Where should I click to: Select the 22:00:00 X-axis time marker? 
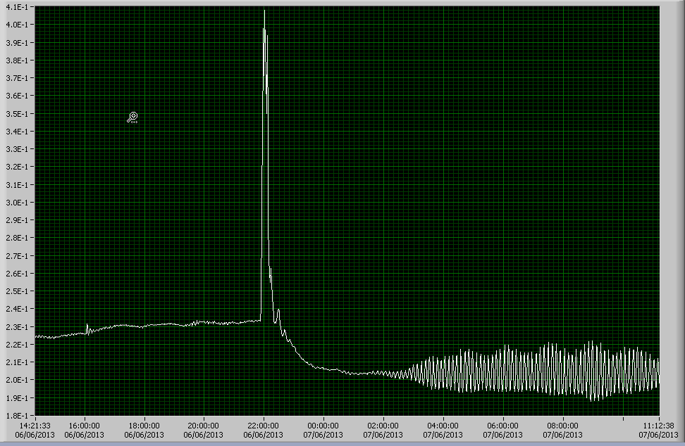point(264,426)
